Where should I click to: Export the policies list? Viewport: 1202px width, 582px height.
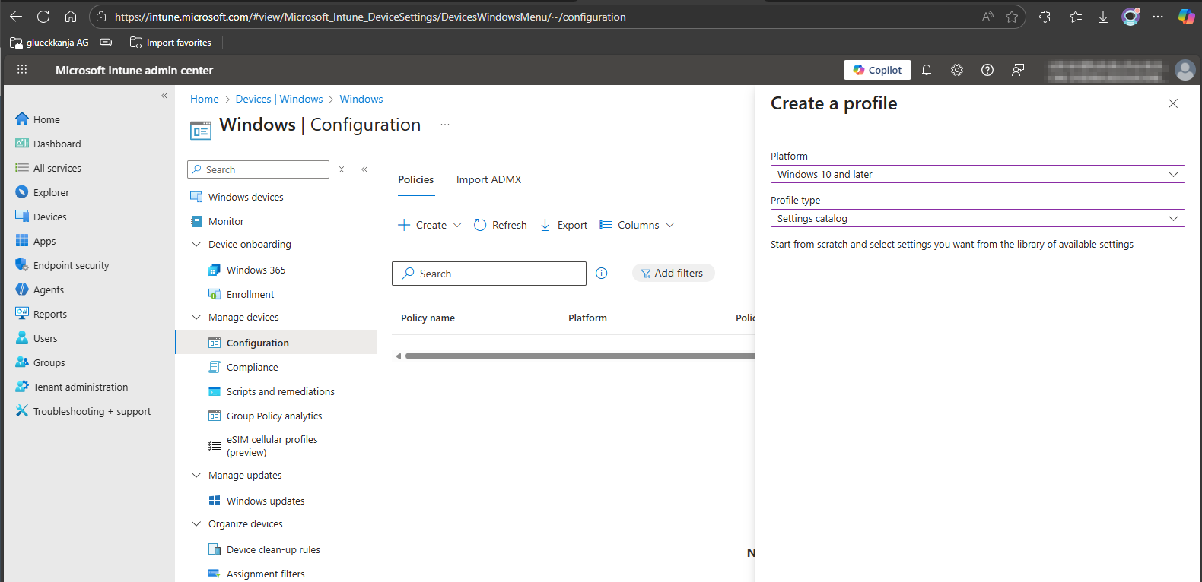(x=564, y=225)
